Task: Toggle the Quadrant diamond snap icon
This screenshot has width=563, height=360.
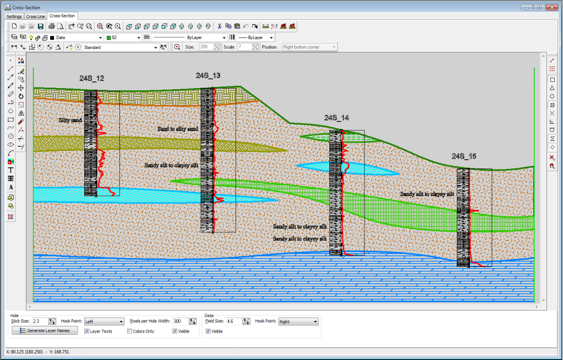Action: coord(552,148)
